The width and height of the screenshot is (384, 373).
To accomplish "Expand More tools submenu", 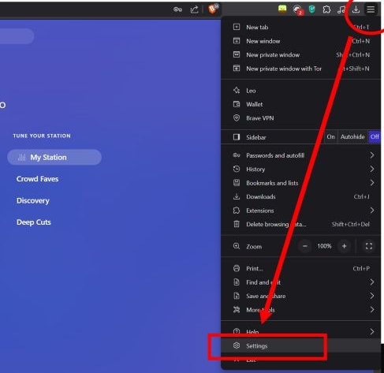I will (300, 310).
